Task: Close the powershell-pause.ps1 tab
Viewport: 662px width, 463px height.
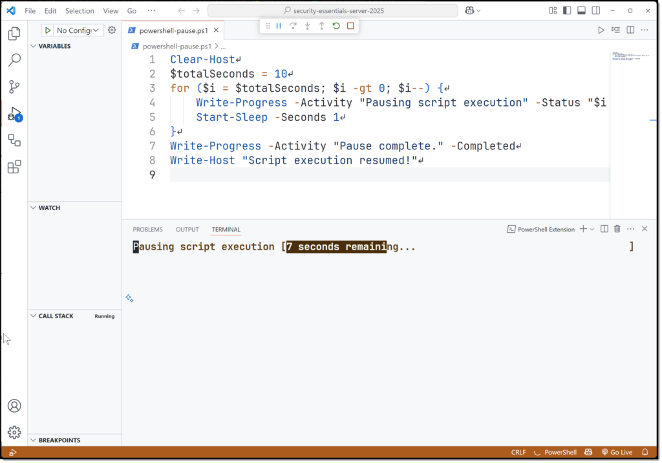Action: pyautogui.click(x=216, y=30)
